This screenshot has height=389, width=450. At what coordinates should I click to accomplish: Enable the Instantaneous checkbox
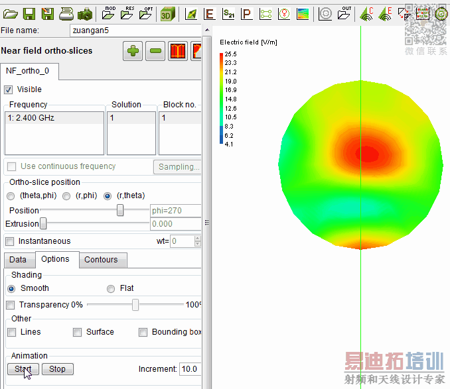coord(10,241)
